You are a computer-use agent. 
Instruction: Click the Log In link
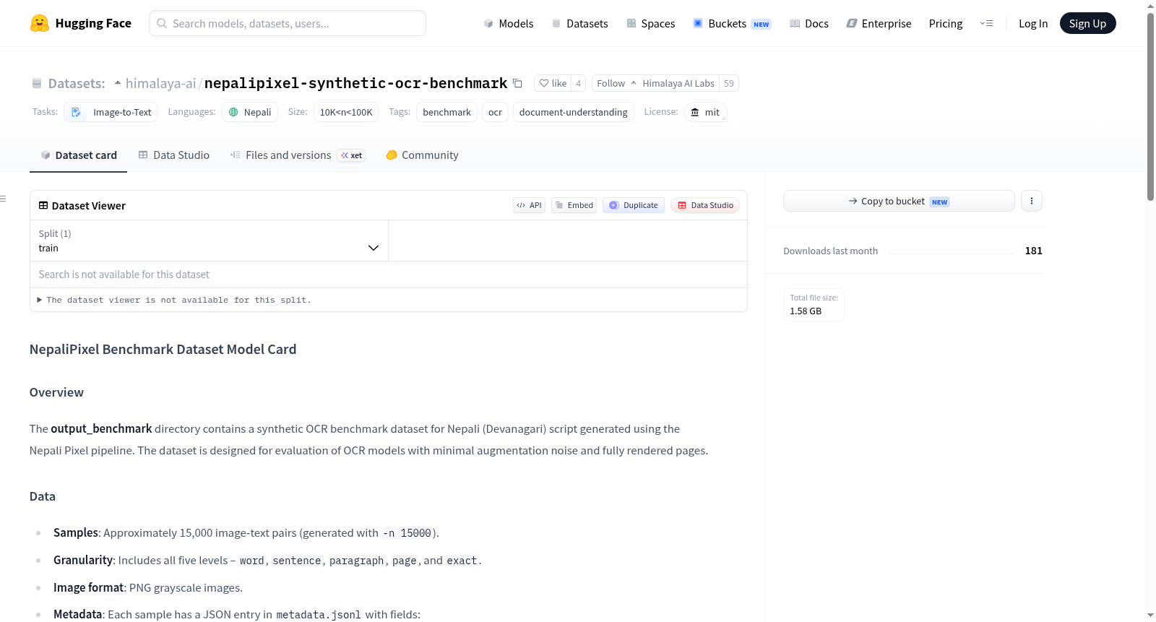pos(1033,23)
